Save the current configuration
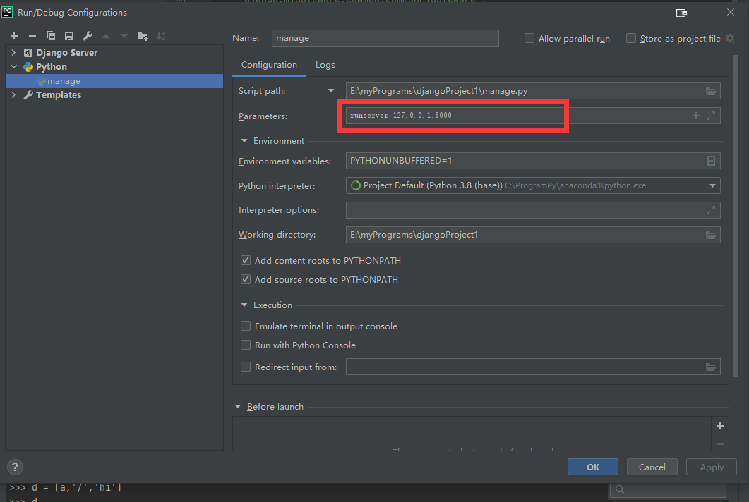Screen dimensions: 749x502 pos(68,35)
